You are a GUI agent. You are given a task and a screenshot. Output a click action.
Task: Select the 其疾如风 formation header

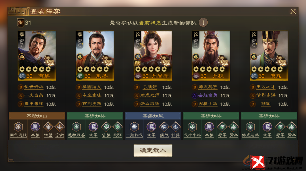pos(153,116)
